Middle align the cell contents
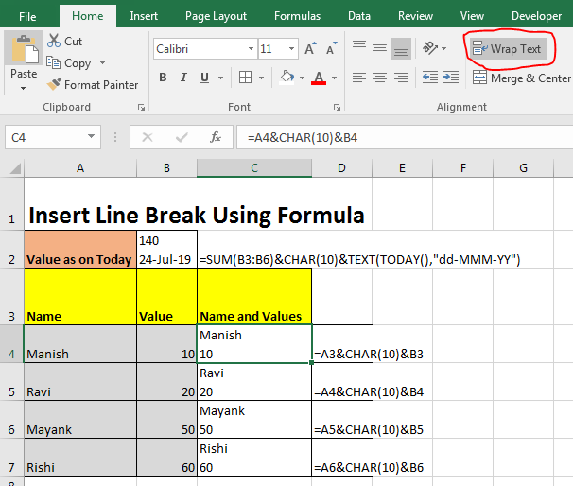 click(380, 48)
